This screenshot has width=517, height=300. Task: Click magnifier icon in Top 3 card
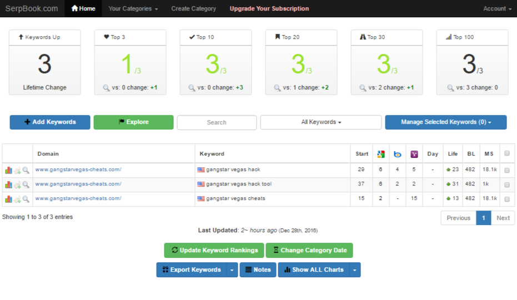coord(107,88)
